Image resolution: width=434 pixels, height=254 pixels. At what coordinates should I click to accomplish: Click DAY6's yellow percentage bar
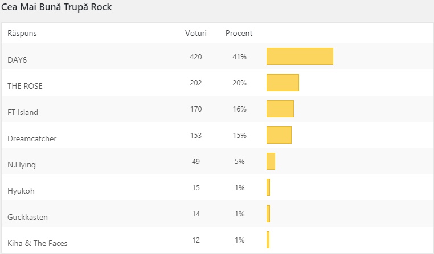[300, 56]
